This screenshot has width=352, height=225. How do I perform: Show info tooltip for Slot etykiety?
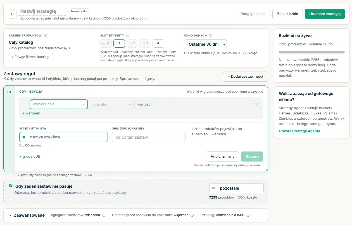(128, 35)
